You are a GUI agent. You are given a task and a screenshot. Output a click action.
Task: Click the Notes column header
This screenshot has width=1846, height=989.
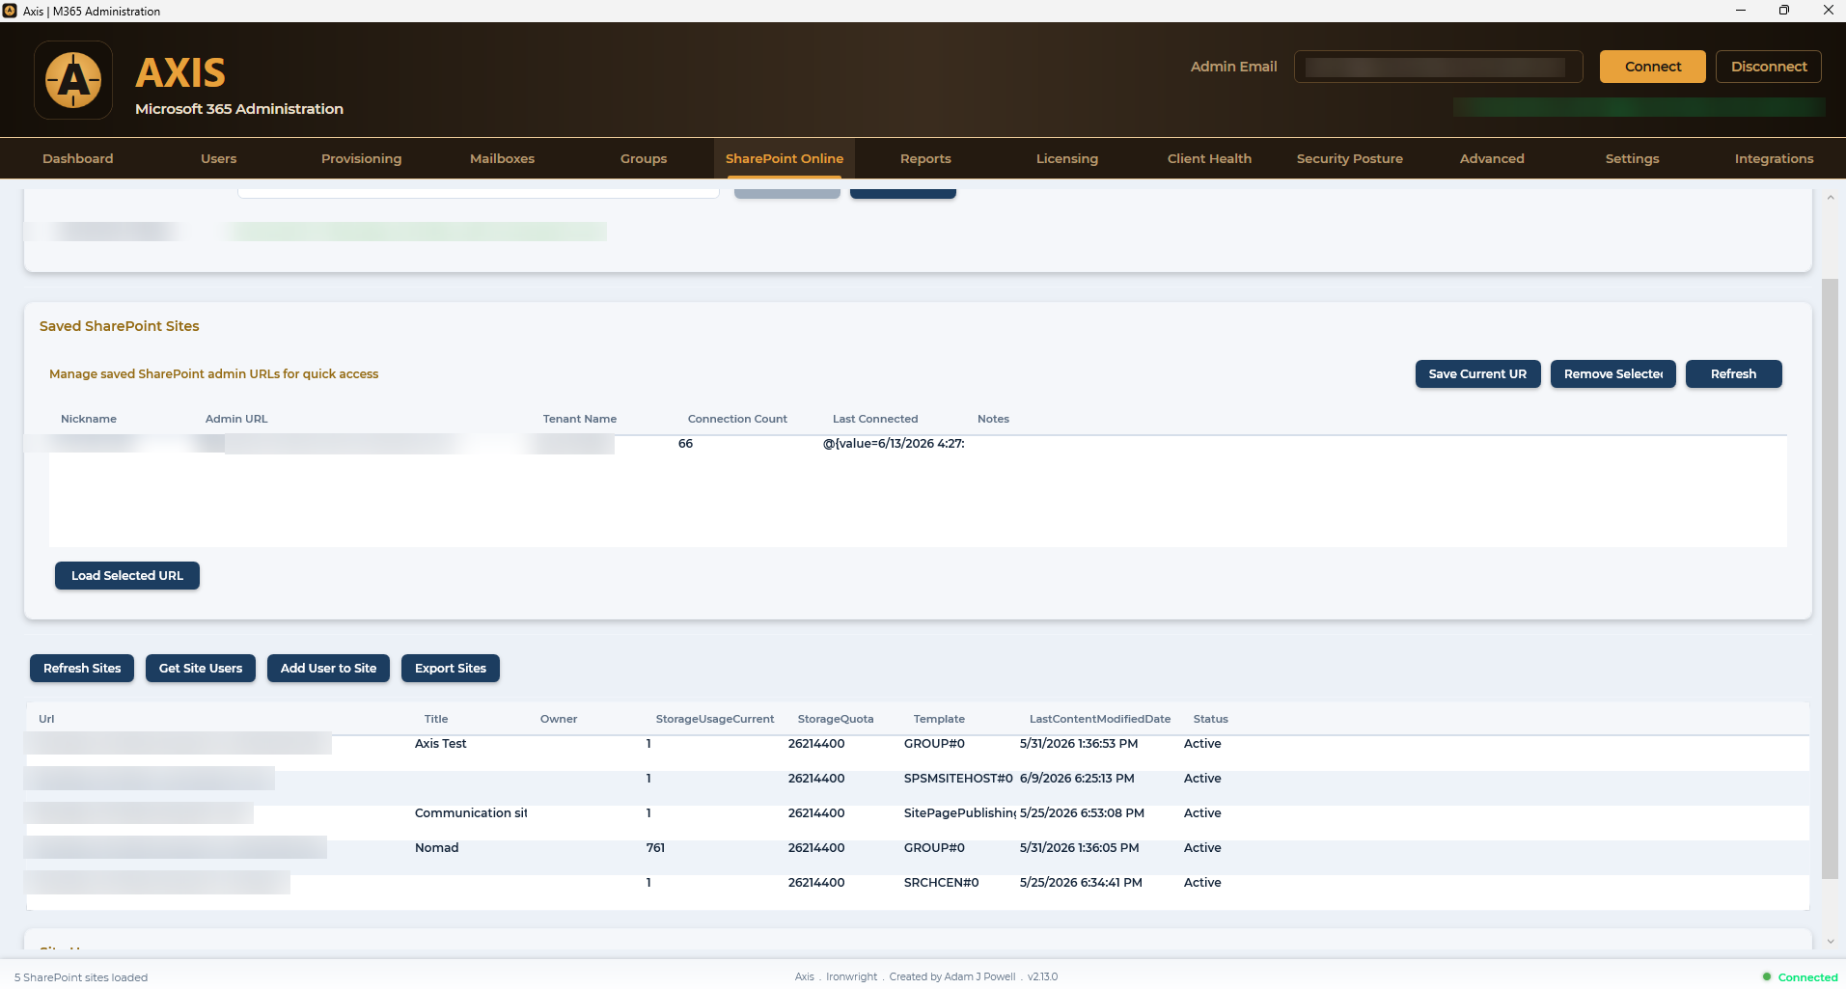click(x=993, y=419)
